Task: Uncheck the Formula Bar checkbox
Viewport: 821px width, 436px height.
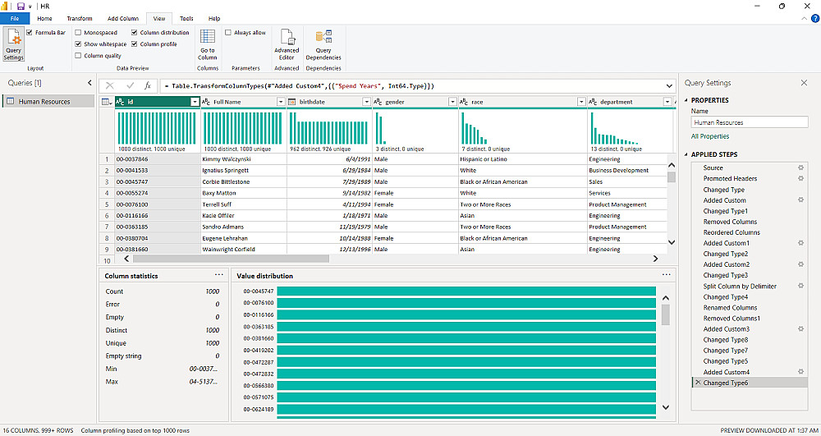Action: click(30, 33)
